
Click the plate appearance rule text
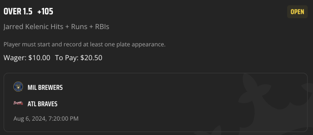(x=84, y=44)
